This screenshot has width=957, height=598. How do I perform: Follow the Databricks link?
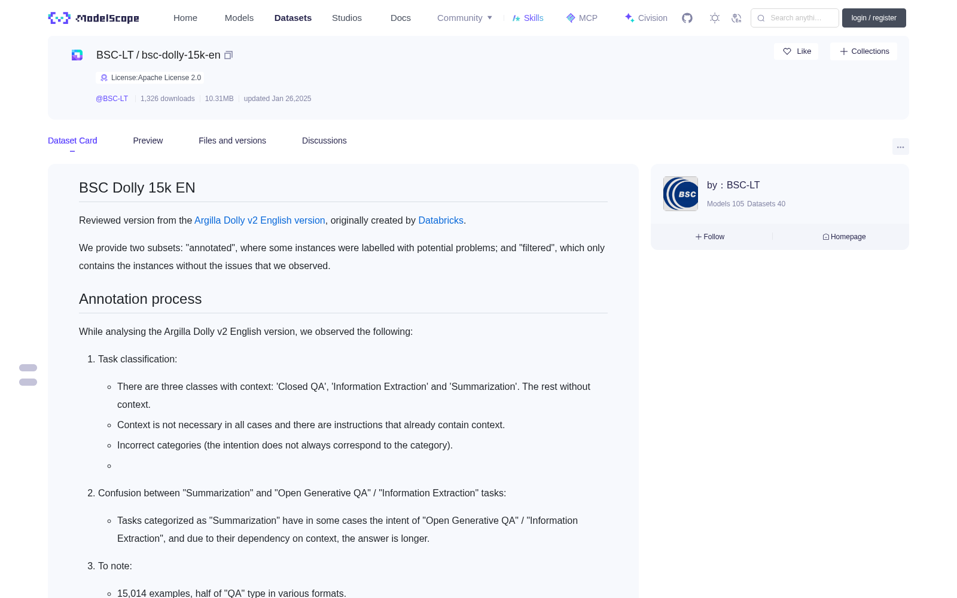tap(441, 221)
